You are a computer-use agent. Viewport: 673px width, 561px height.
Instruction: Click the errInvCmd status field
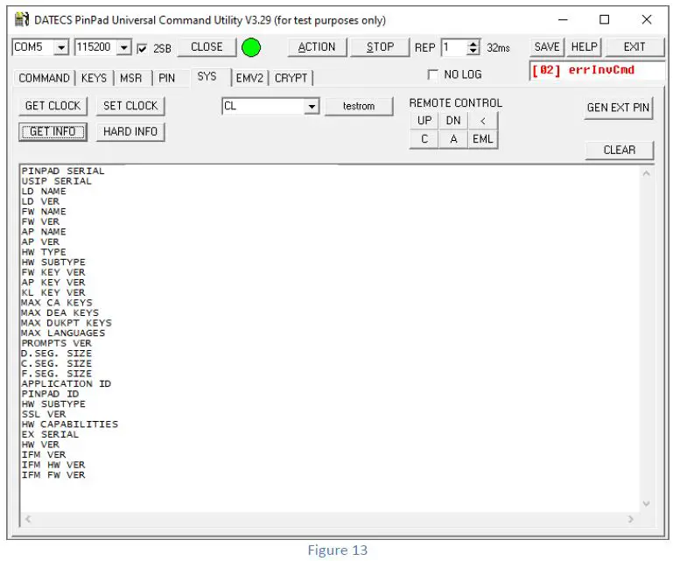point(598,70)
